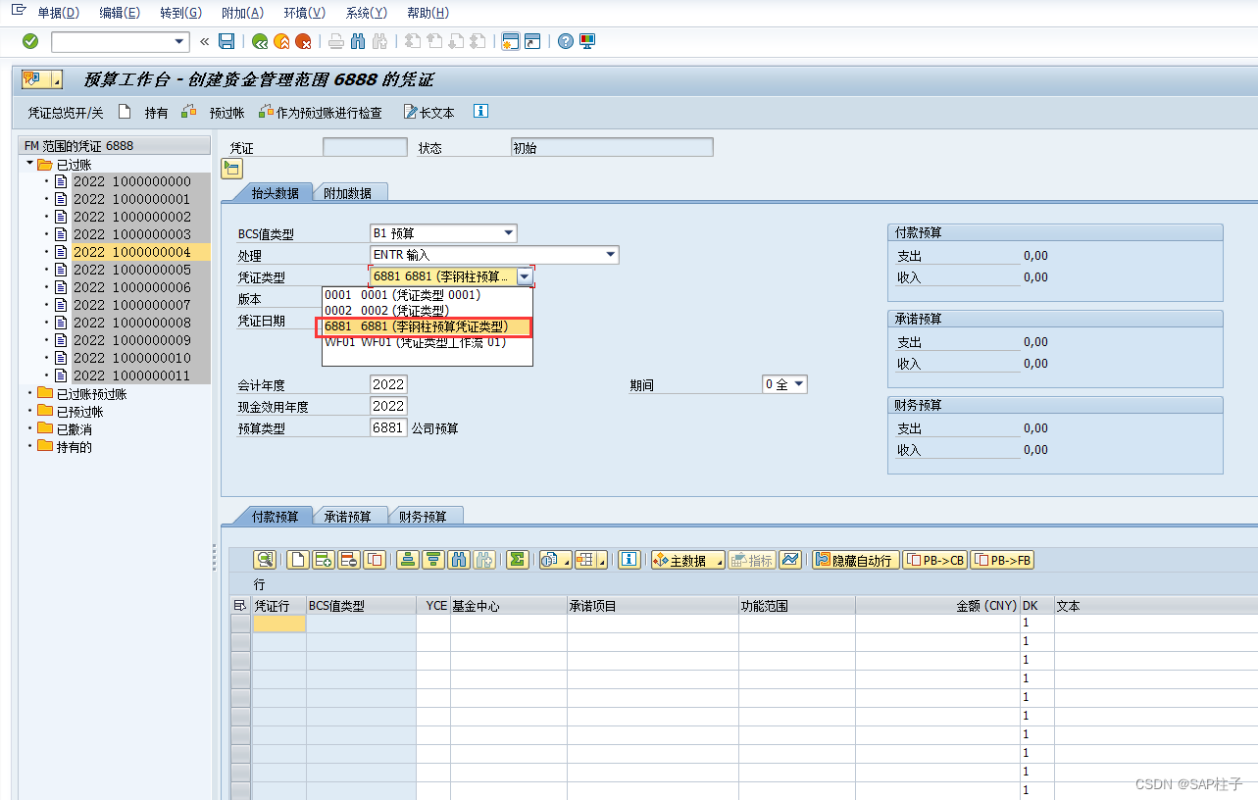Click the blue info icon beside 长文本

coord(480,112)
